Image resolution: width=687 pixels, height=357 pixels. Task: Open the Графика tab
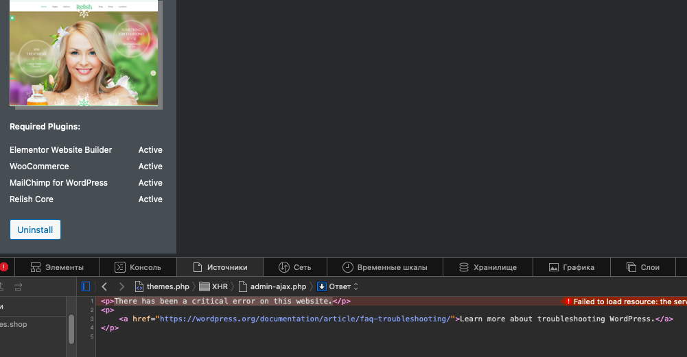[571, 267]
